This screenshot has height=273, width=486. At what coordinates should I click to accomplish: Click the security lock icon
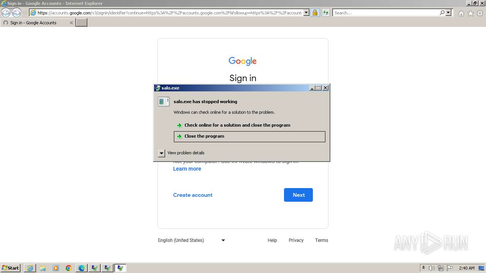click(x=315, y=13)
